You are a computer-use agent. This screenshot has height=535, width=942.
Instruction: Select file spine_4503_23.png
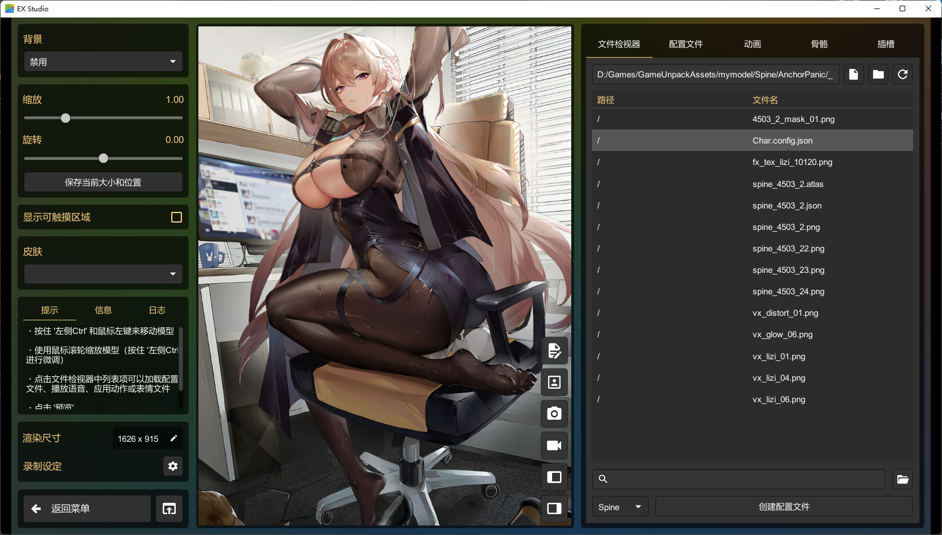[x=752, y=270]
